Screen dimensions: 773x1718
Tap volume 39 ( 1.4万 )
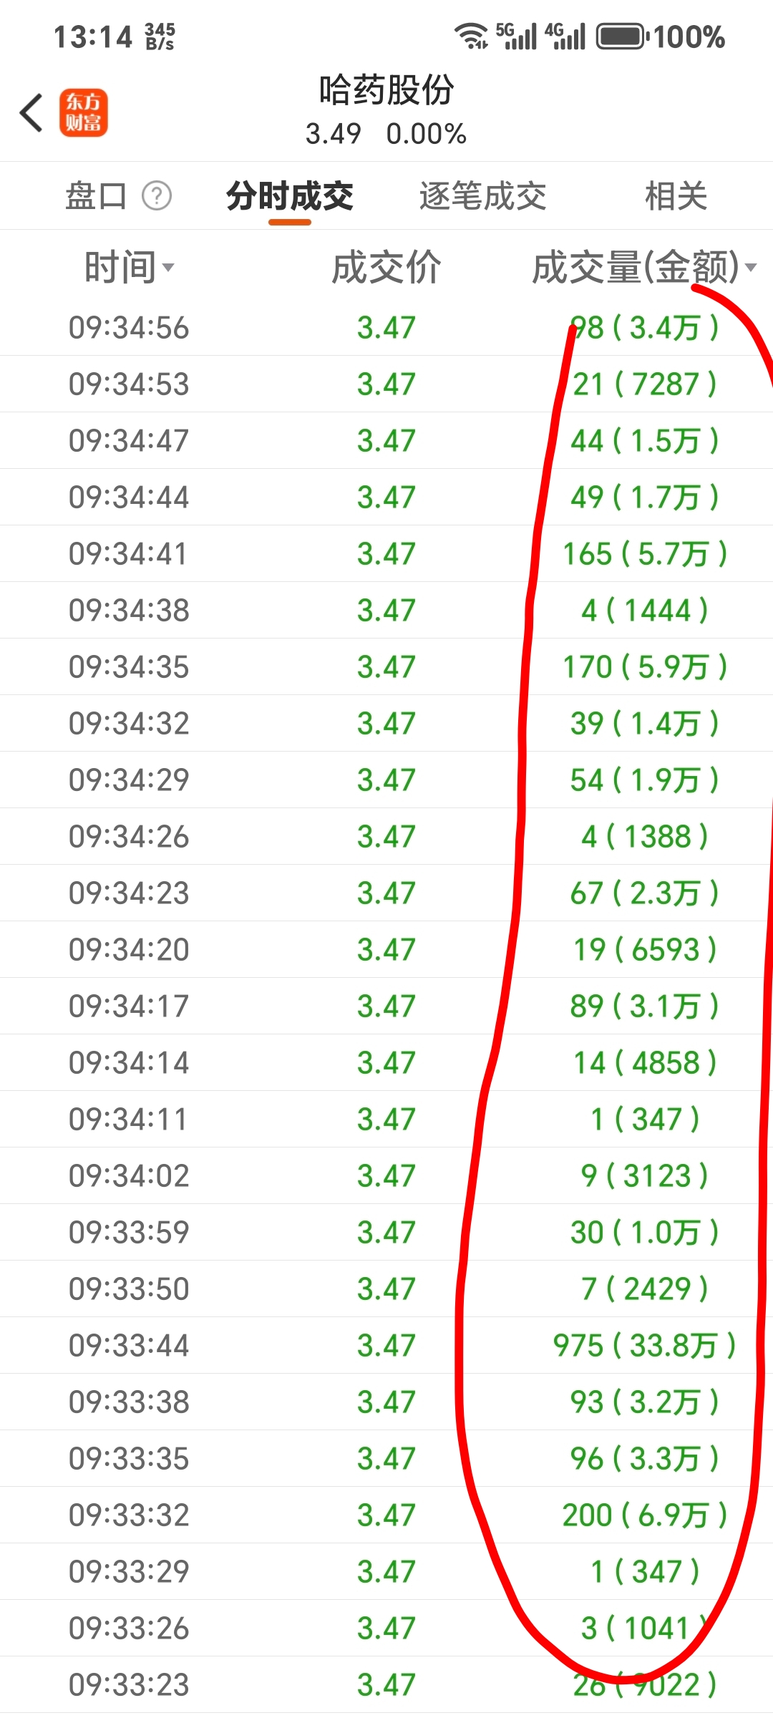tap(645, 724)
